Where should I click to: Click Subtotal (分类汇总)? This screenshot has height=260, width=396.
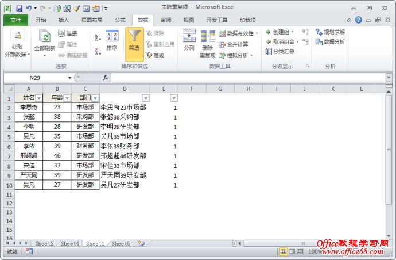[279, 51]
